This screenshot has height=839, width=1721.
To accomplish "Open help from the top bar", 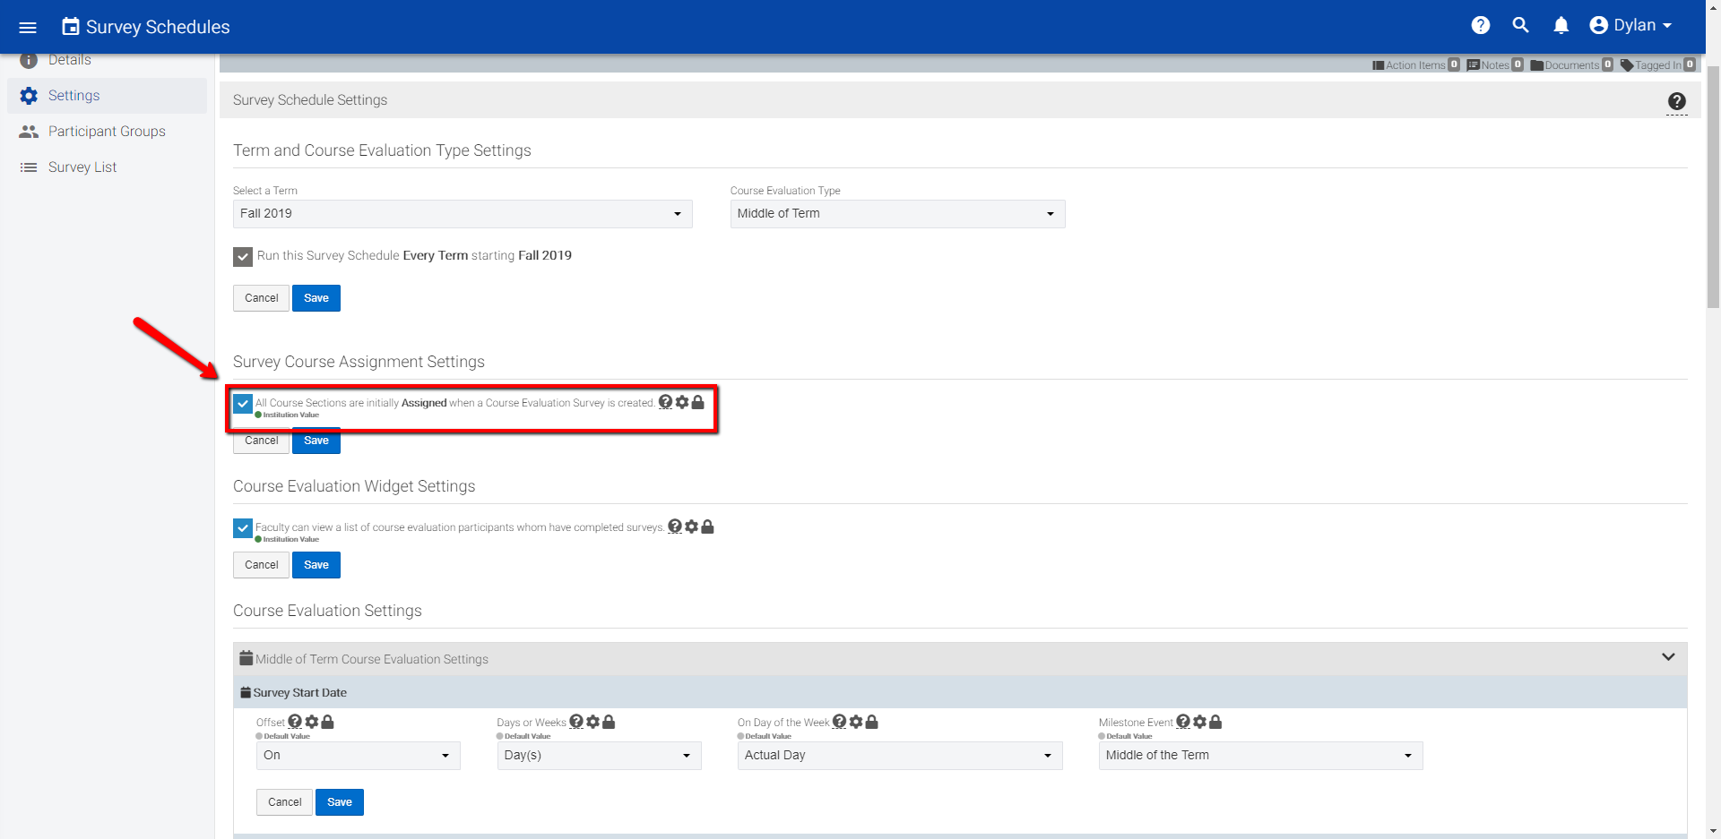I will pos(1481,25).
